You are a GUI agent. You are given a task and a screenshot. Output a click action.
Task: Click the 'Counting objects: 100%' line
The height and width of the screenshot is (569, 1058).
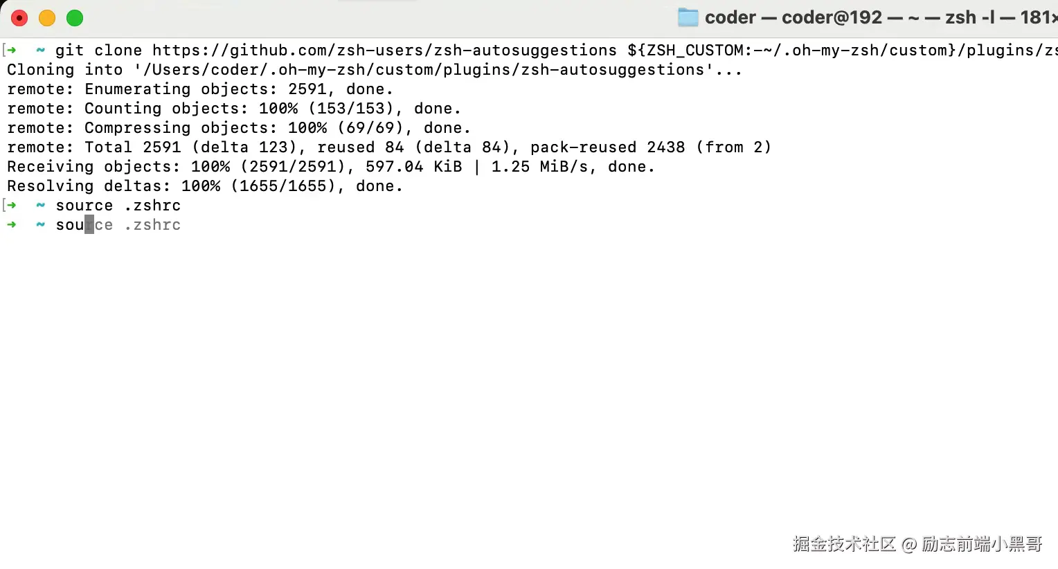coord(234,109)
